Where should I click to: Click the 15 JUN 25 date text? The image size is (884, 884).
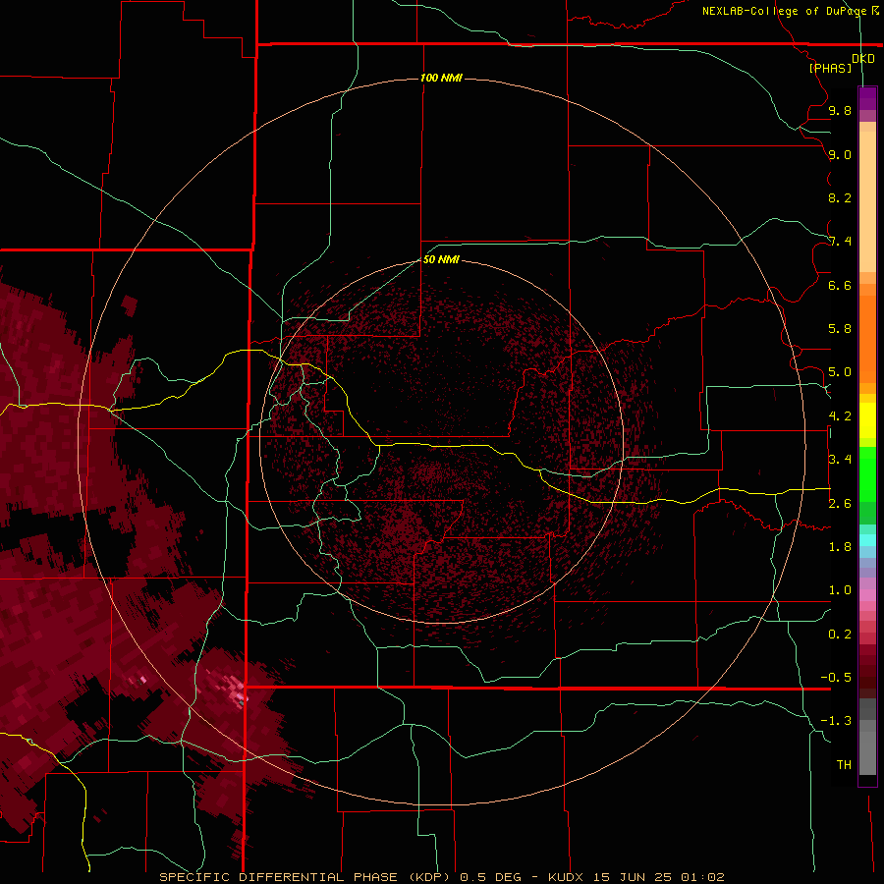click(632, 877)
